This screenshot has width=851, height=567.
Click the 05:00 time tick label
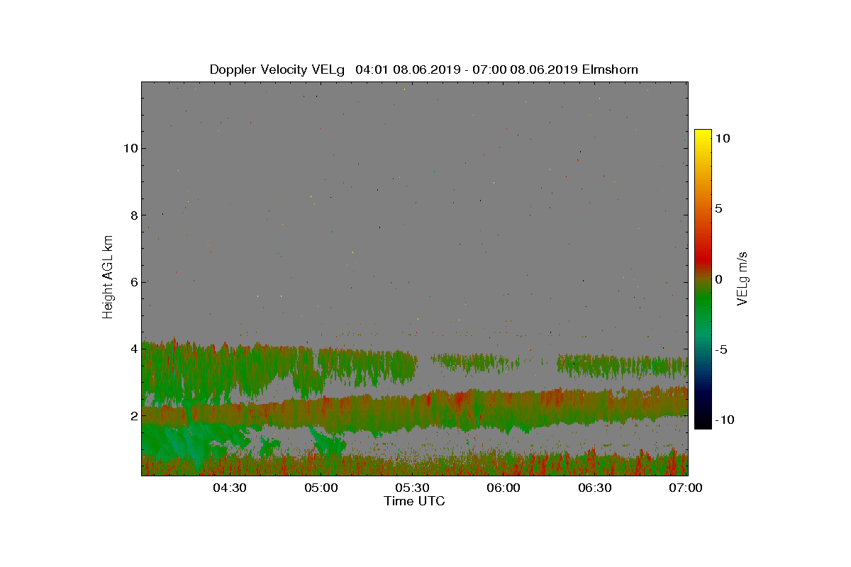click(x=321, y=488)
